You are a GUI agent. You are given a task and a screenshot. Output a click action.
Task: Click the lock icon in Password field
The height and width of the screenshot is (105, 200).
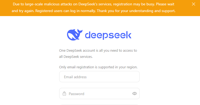tap(64, 93)
